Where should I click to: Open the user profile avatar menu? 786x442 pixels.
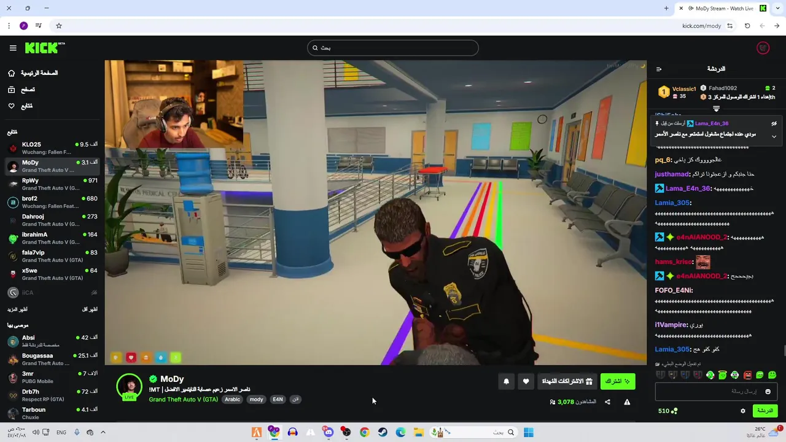(x=763, y=48)
